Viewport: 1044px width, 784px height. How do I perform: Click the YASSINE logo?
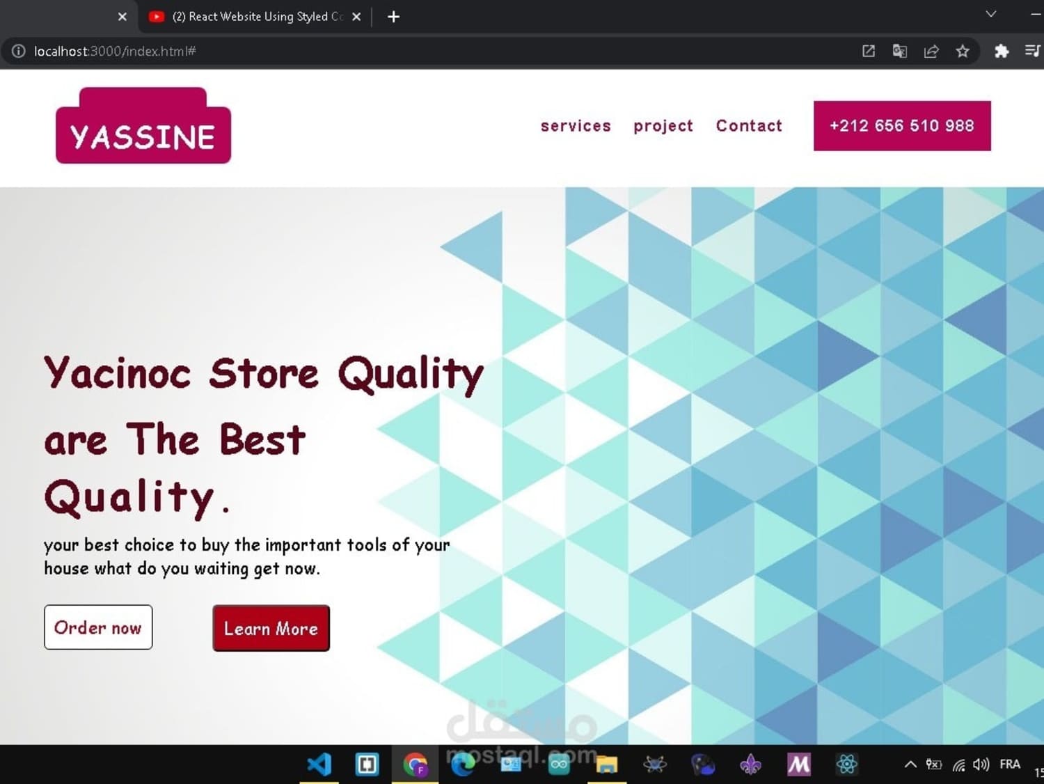[x=143, y=126]
